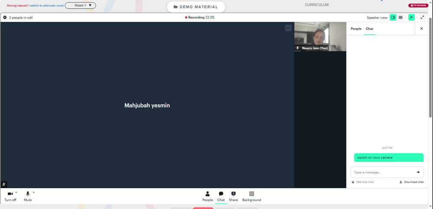Download chat history
Viewport: 433px width, 209px height.
[x=411, y=182]
